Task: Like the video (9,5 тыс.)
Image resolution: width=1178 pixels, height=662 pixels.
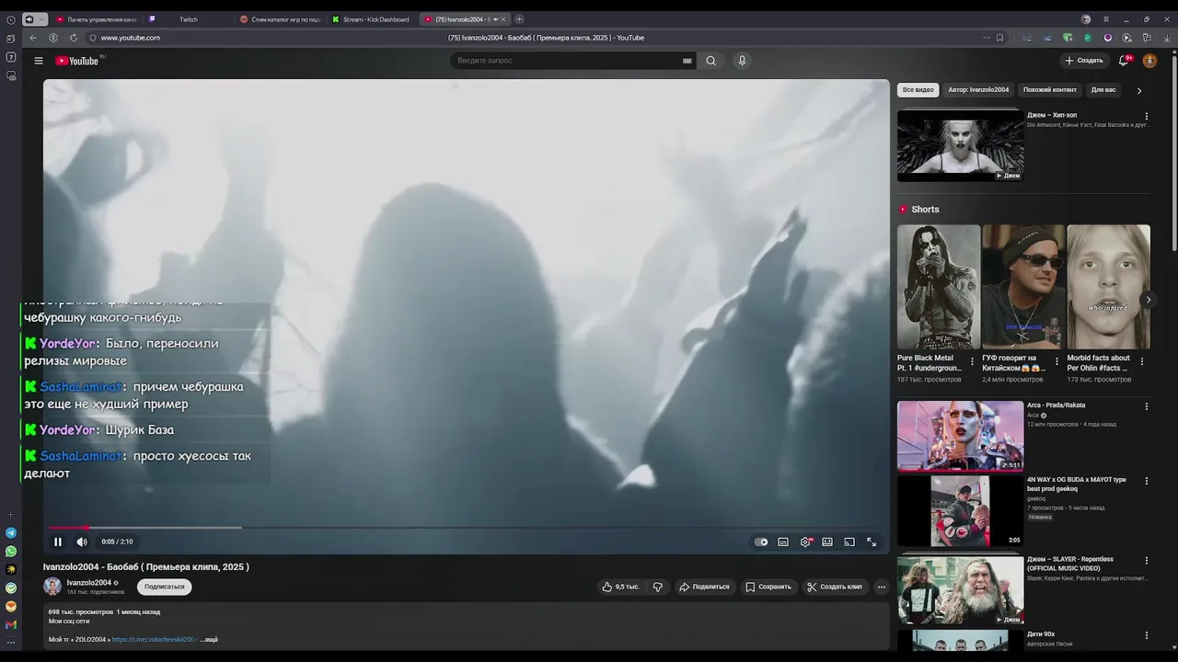Action: pyautogui.click(x=620, y=587)
